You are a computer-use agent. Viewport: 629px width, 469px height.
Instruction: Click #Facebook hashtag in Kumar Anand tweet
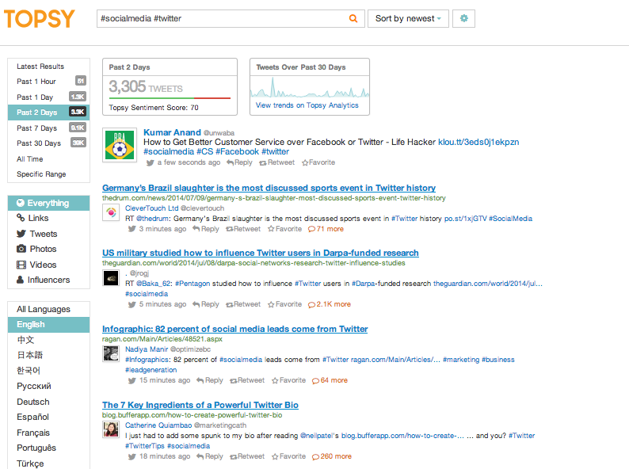tap(237, 151)
